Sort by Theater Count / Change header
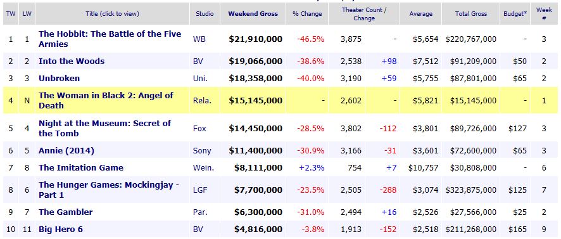 tap(364, 14)
